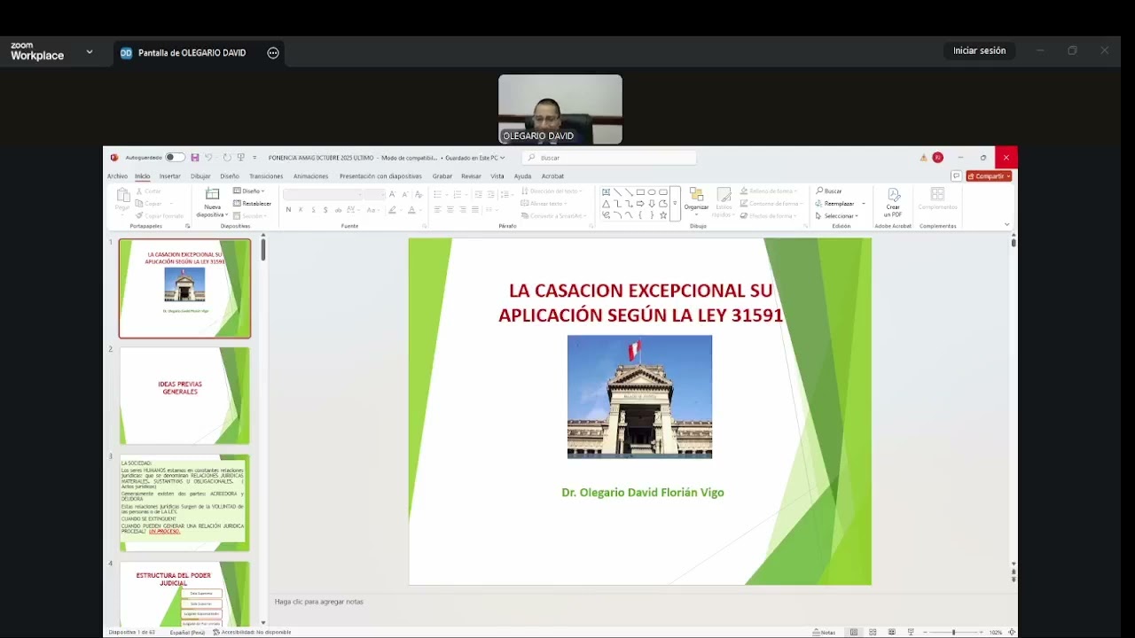Switch to Reading view icon in status bar

click(891, 632)
